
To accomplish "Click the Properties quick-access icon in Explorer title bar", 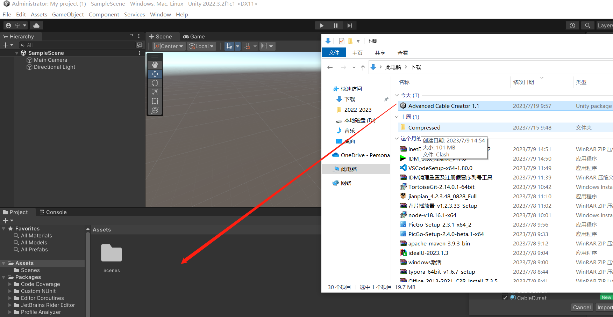I will [x=342, y=41].
